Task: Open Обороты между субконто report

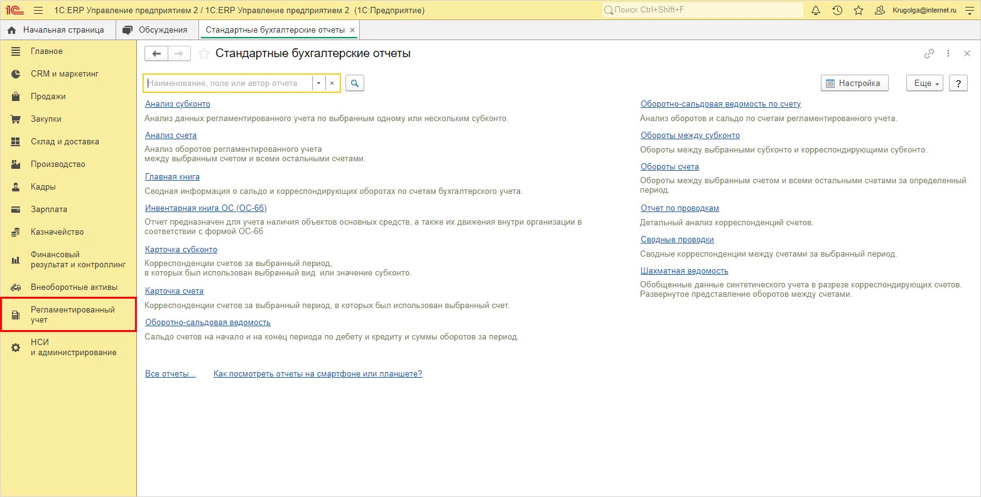Action: coord(690,136)
